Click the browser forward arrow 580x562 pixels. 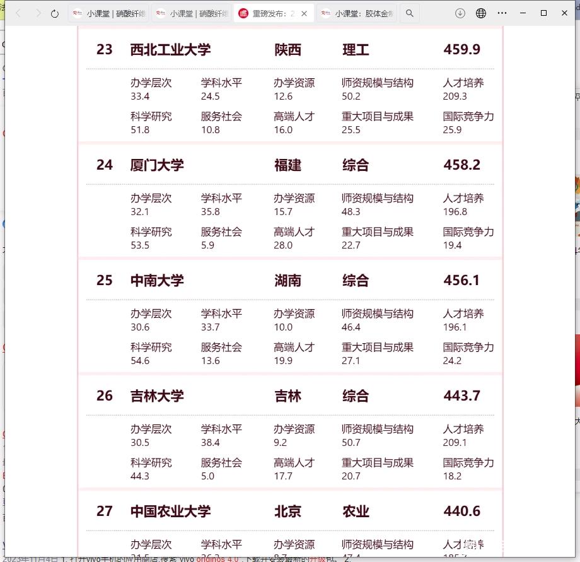tap(38, 14)
